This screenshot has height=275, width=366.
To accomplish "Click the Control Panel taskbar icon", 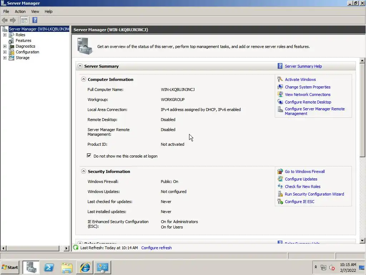I will pyautogui.click(x=103, y=267).
